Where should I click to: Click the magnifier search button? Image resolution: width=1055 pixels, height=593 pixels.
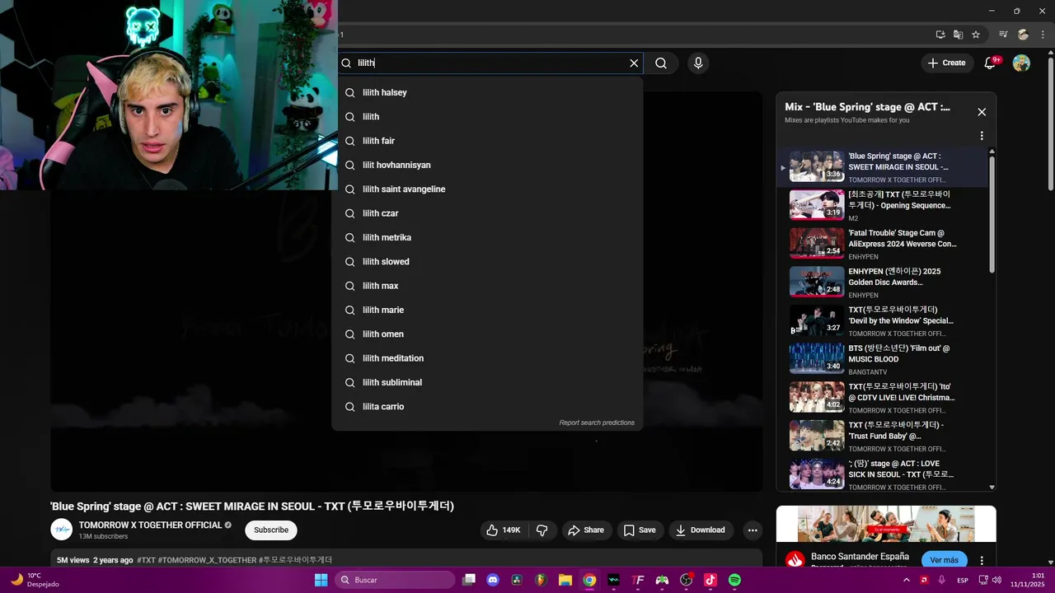[661, 63]
